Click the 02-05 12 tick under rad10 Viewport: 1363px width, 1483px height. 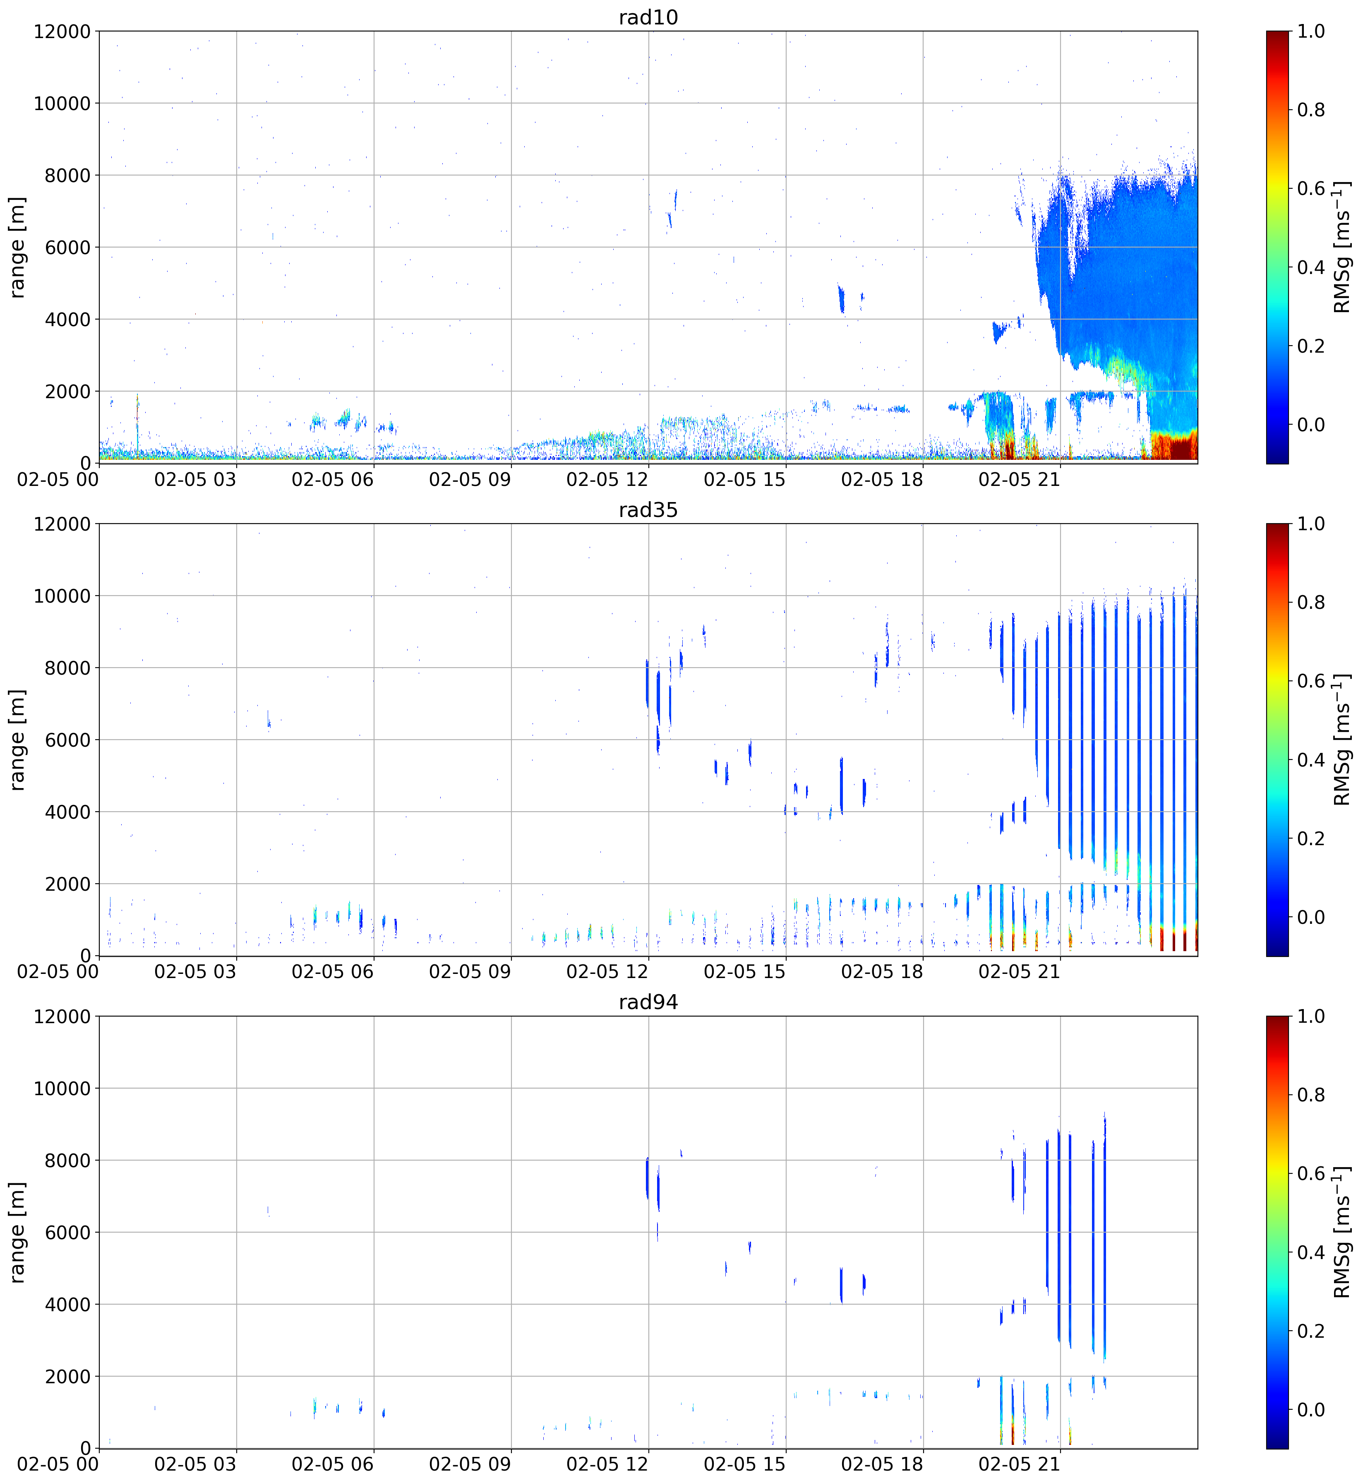click(607, 479)
